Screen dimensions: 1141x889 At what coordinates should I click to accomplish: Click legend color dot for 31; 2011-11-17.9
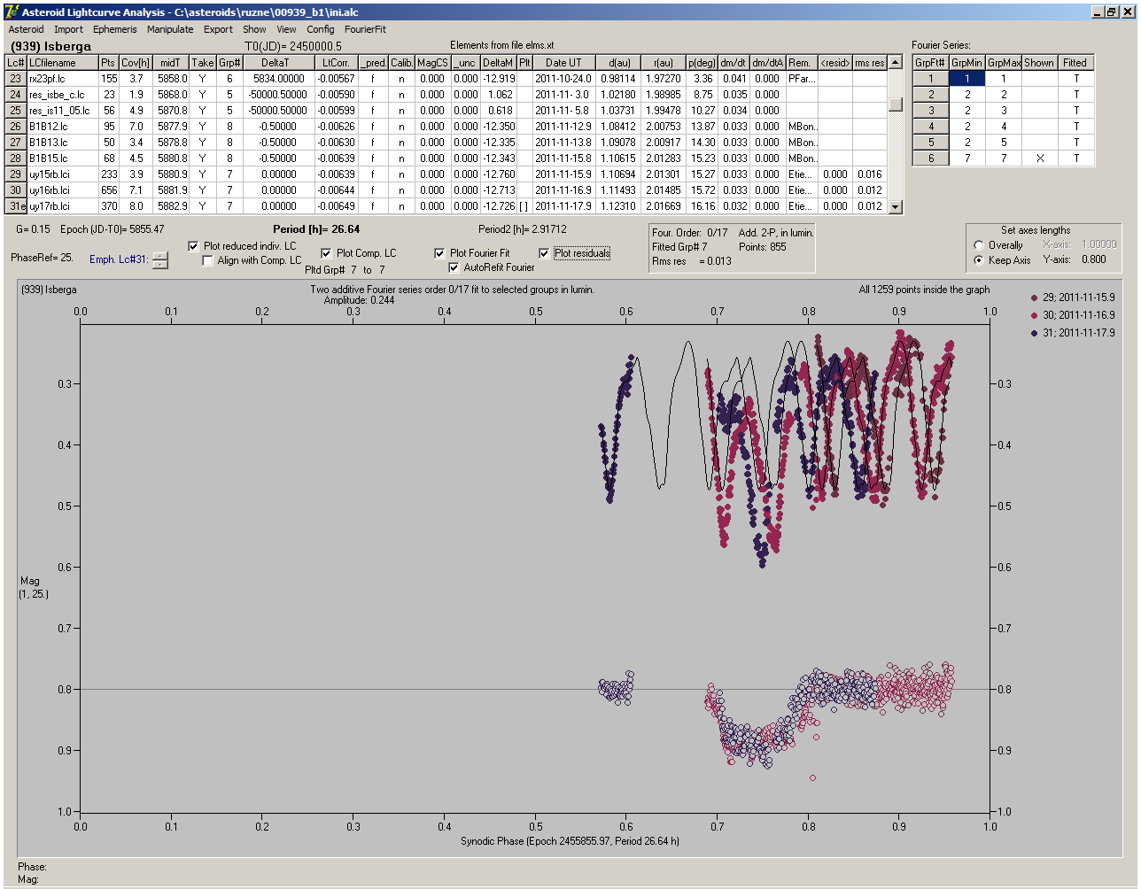point(1035,333)
